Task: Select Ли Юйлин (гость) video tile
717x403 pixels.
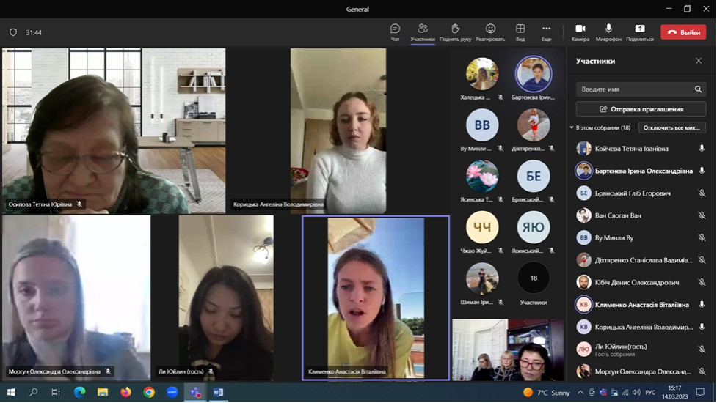Action: click(226, 298)
